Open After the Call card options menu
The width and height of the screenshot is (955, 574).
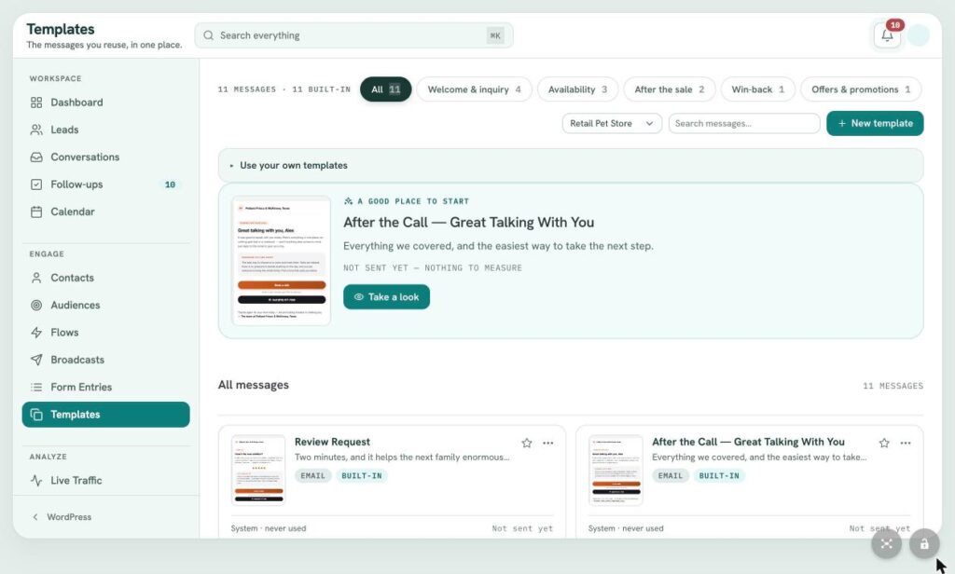[906, 444]
